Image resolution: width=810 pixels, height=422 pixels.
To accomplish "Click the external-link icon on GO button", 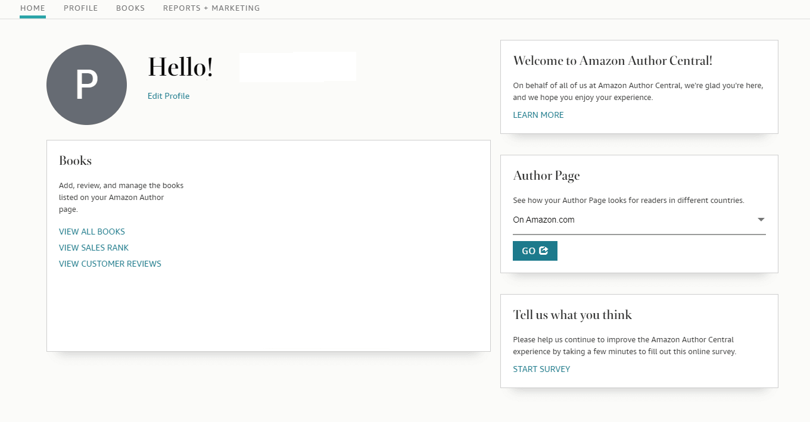I will pos(543,251).
